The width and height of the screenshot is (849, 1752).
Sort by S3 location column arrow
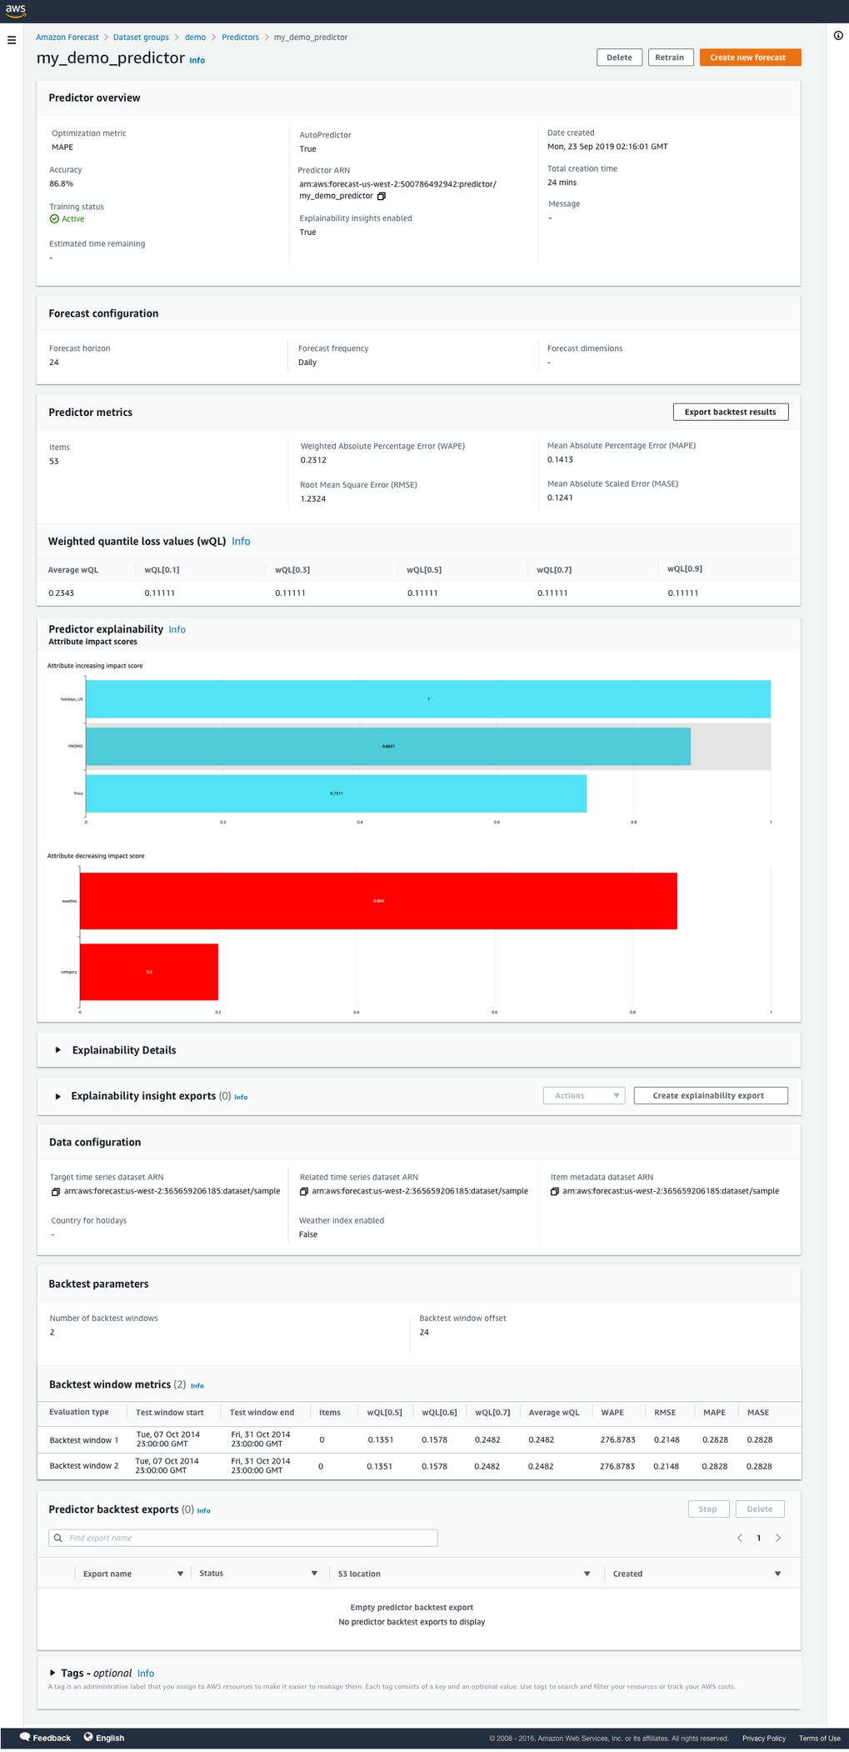point(587,1574)
